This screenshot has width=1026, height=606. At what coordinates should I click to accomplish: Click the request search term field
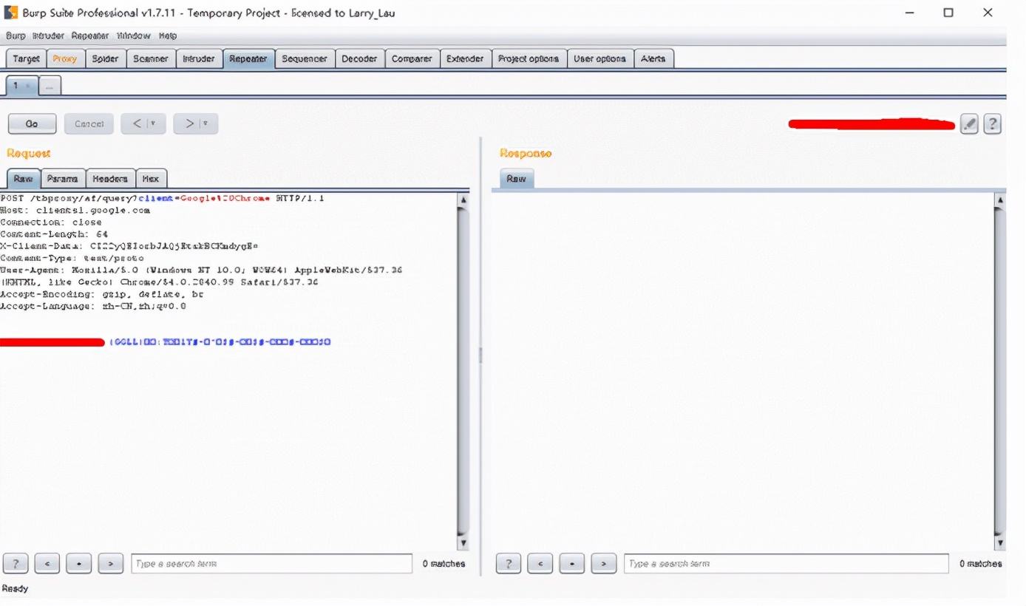pyautogui.click(x=271, y=564)
